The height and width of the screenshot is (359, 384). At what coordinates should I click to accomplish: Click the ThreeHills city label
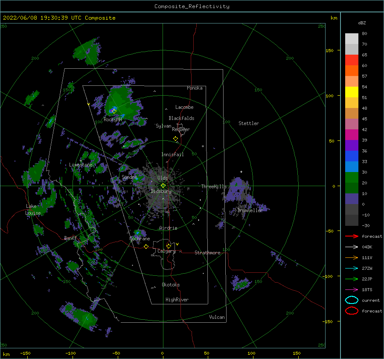pos(214,187)
